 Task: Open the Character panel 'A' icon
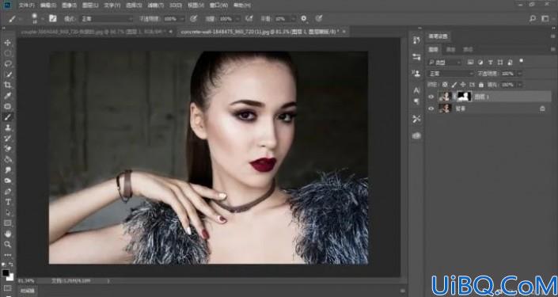(x=417, y=91)
